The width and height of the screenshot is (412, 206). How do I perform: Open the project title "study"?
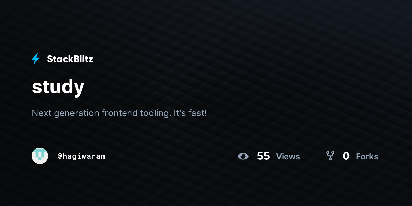(x=58, y=87)
